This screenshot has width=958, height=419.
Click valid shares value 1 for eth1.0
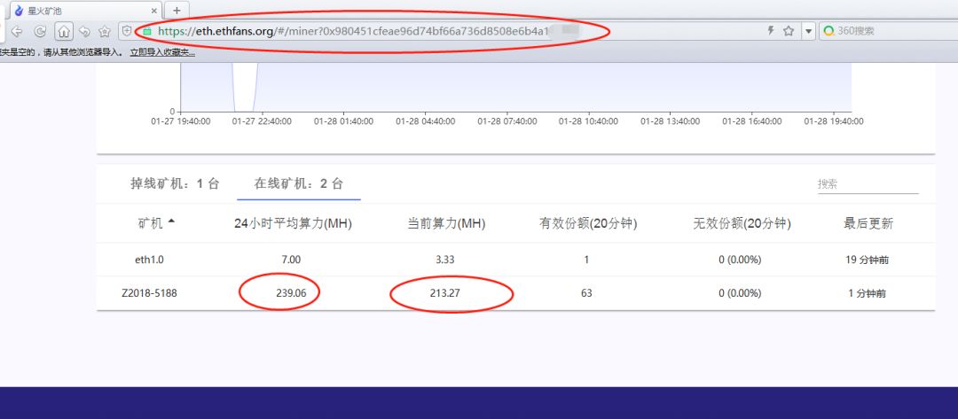(x=586, y=260)
